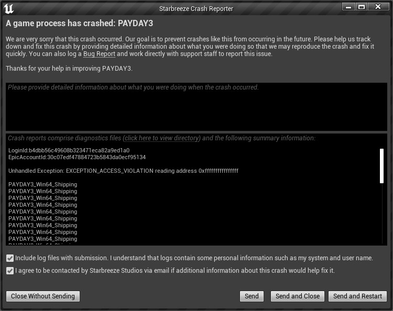Click the Unreal Engine logo icon
Image resolution: width=393 pixels, height=311 pixels.
pos(9,9)
